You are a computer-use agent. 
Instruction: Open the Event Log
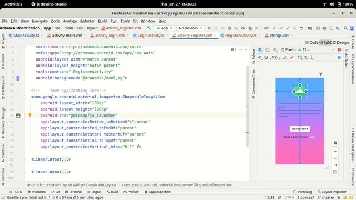tap(302, 192)
